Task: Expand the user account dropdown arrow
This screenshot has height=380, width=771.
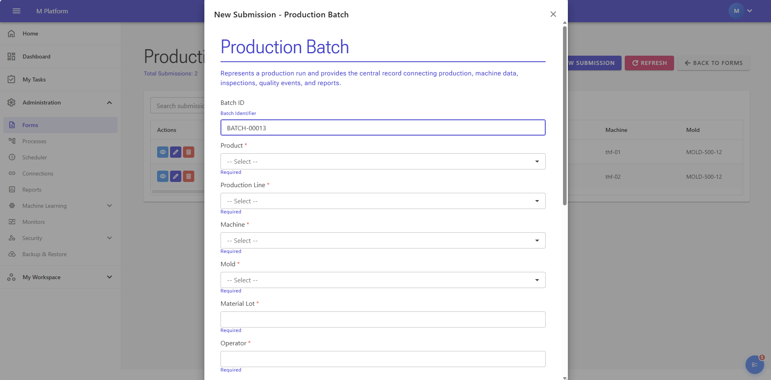Action: click(x=750, y=11)
